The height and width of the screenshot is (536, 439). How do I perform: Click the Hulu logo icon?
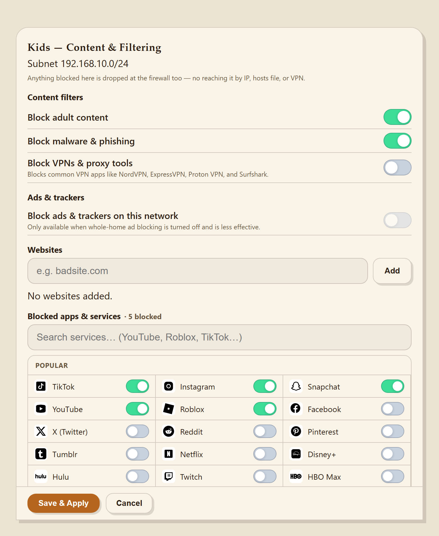pyautogui.click(x=41, y=476)
